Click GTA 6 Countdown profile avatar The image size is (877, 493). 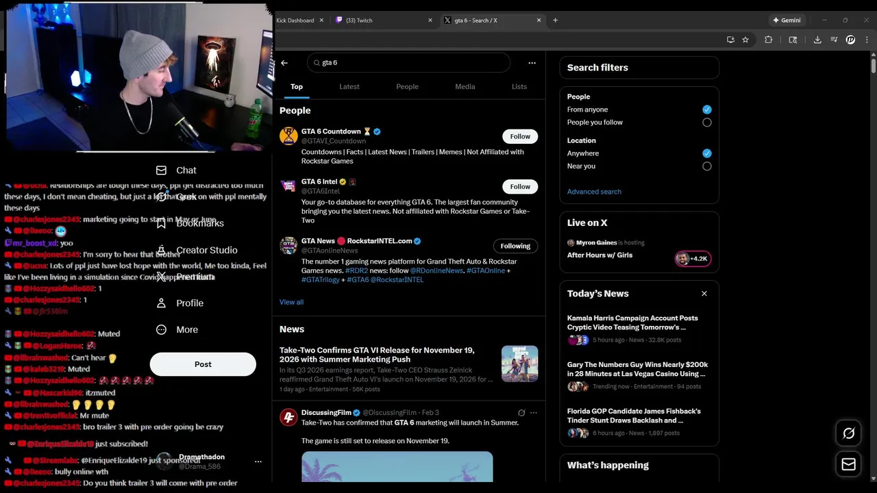[288, 136]
